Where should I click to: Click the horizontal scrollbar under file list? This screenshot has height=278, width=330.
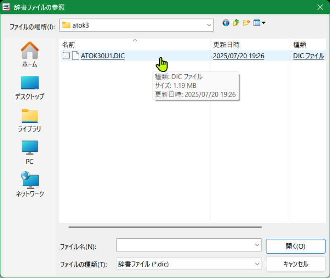tap(165, 227)
